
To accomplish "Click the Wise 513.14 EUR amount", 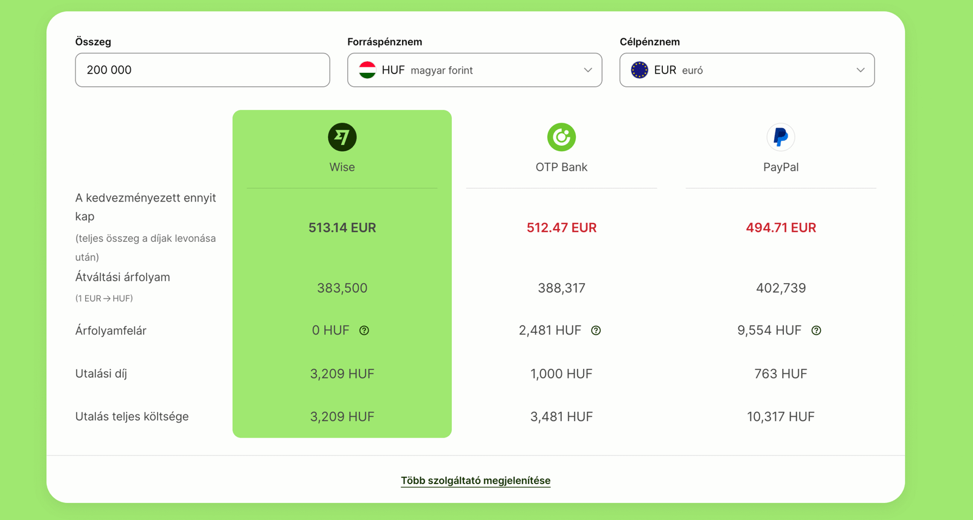I will (342, 228).
